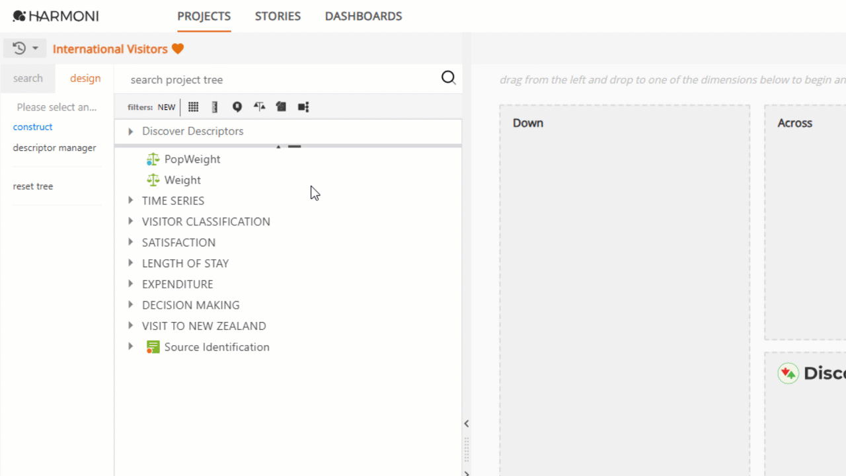Select the Source Identification label

217,347
